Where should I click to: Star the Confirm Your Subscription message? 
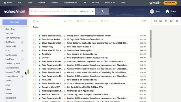[65, 50]
